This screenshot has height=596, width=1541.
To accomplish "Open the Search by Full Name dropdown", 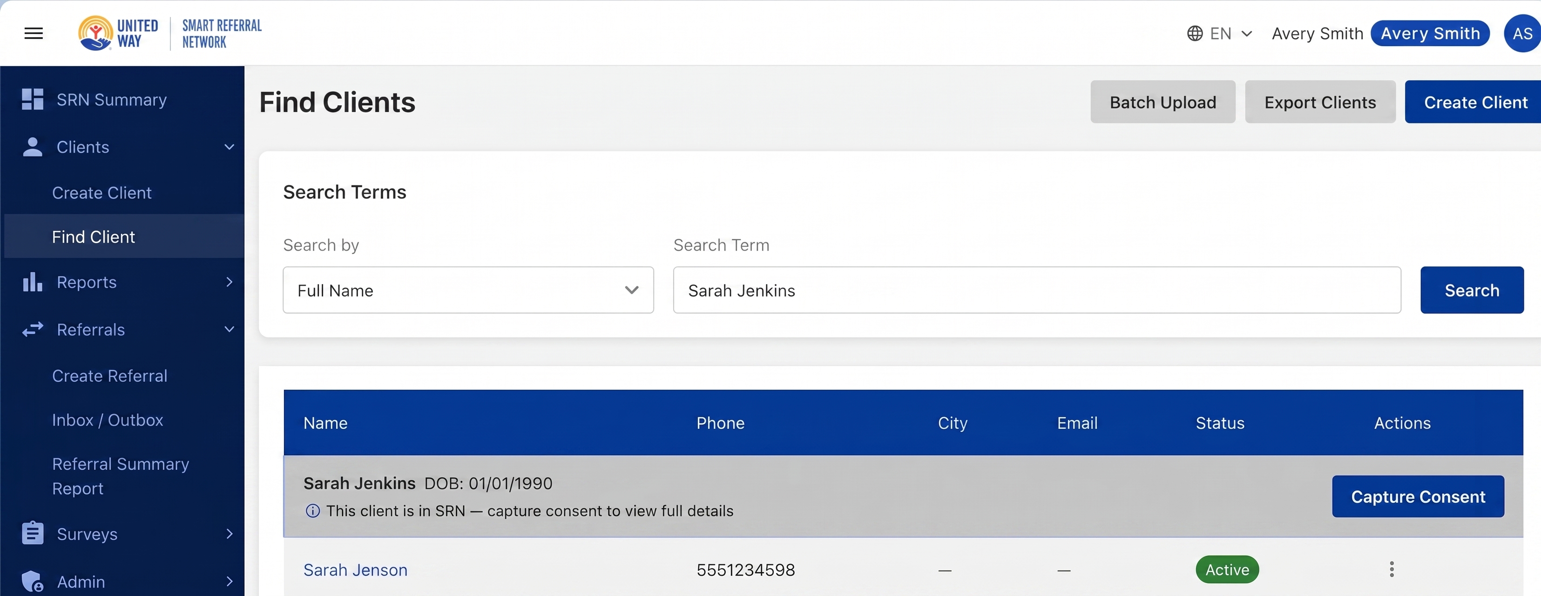I will (x=468, y=290).
